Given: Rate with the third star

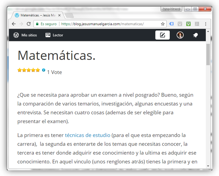Looking at the screenshot, I should pos(29,70).
